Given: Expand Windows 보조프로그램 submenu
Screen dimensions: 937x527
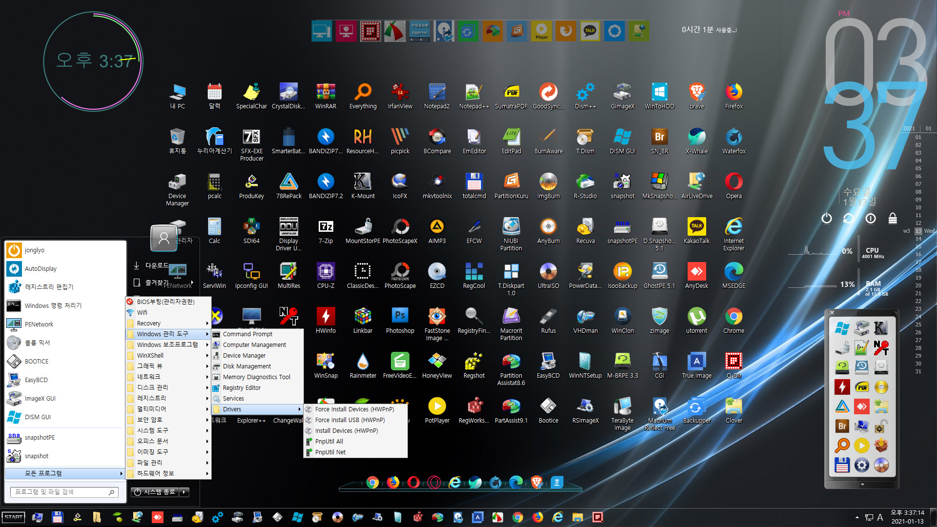Looking at the screenshot, I should coord(168,345).
